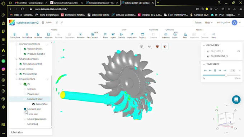Select the Cutting Plane filter
The image size is (244, 137).
15,36
